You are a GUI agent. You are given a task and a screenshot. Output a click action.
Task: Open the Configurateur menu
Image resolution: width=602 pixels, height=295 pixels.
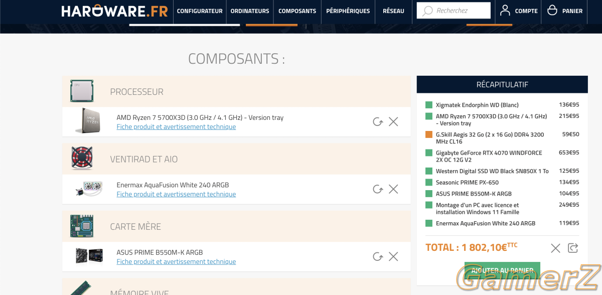point(200,11)
